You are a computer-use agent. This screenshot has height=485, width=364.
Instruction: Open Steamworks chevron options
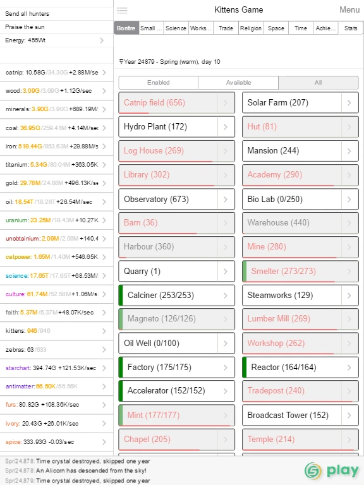(349, 296)
